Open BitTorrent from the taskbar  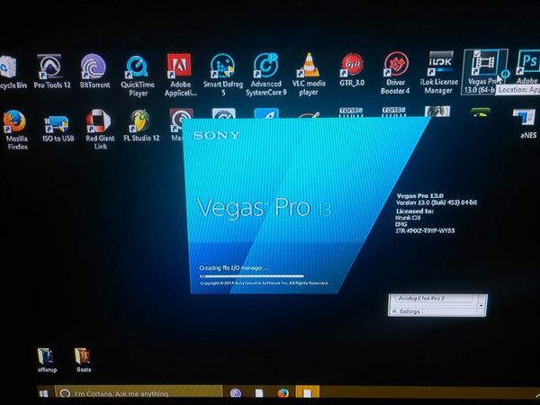(236, 393)
